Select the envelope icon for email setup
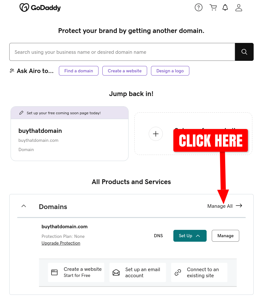This screenshot has width=261, height=299. click(116, 272)
